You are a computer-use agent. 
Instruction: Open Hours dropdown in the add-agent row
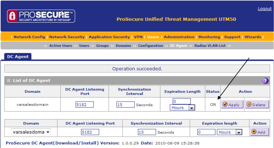pyautogui.click(x=229, y=132)
